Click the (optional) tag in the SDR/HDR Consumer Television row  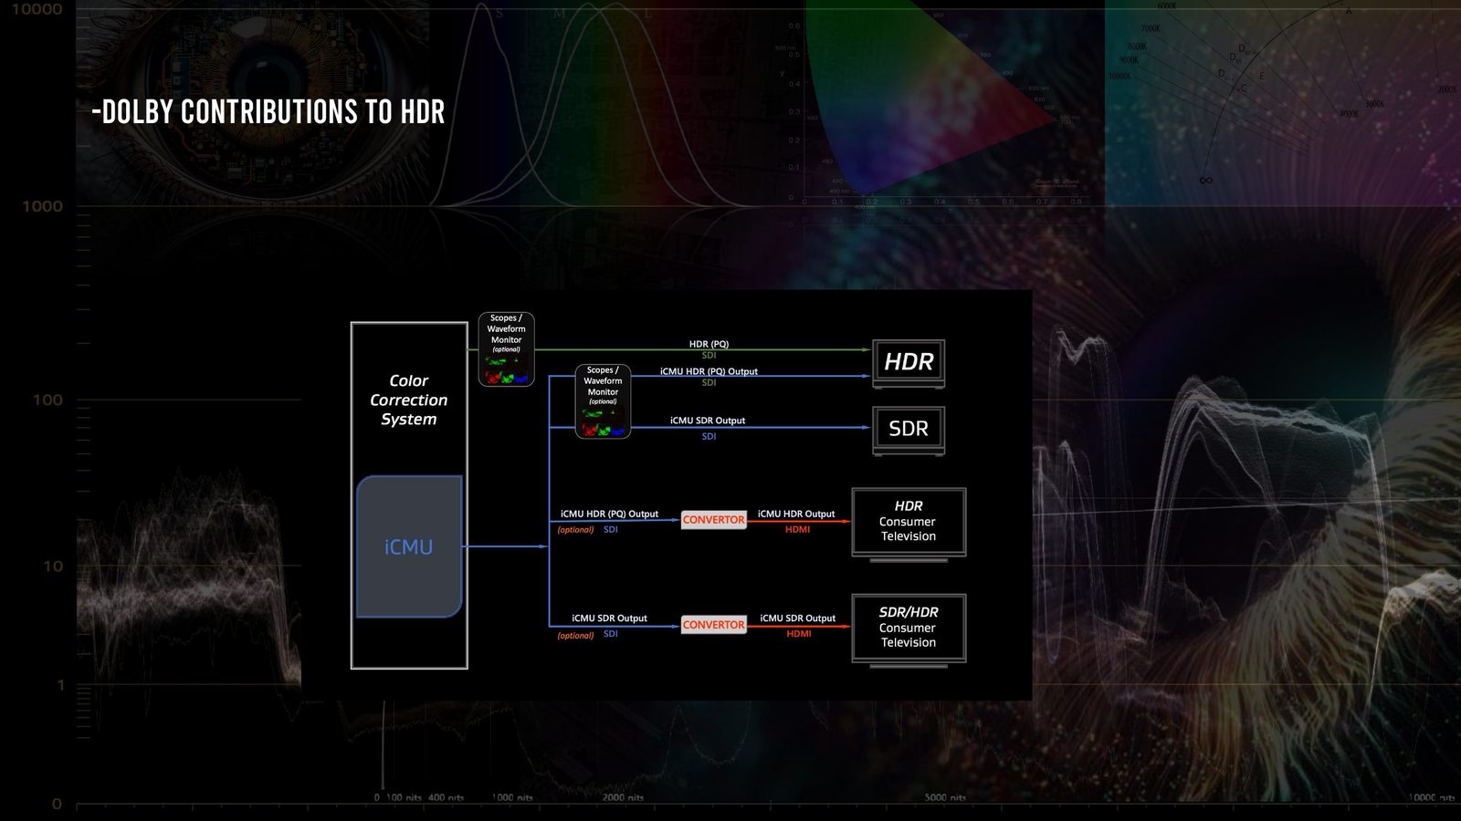click(576, 636)
